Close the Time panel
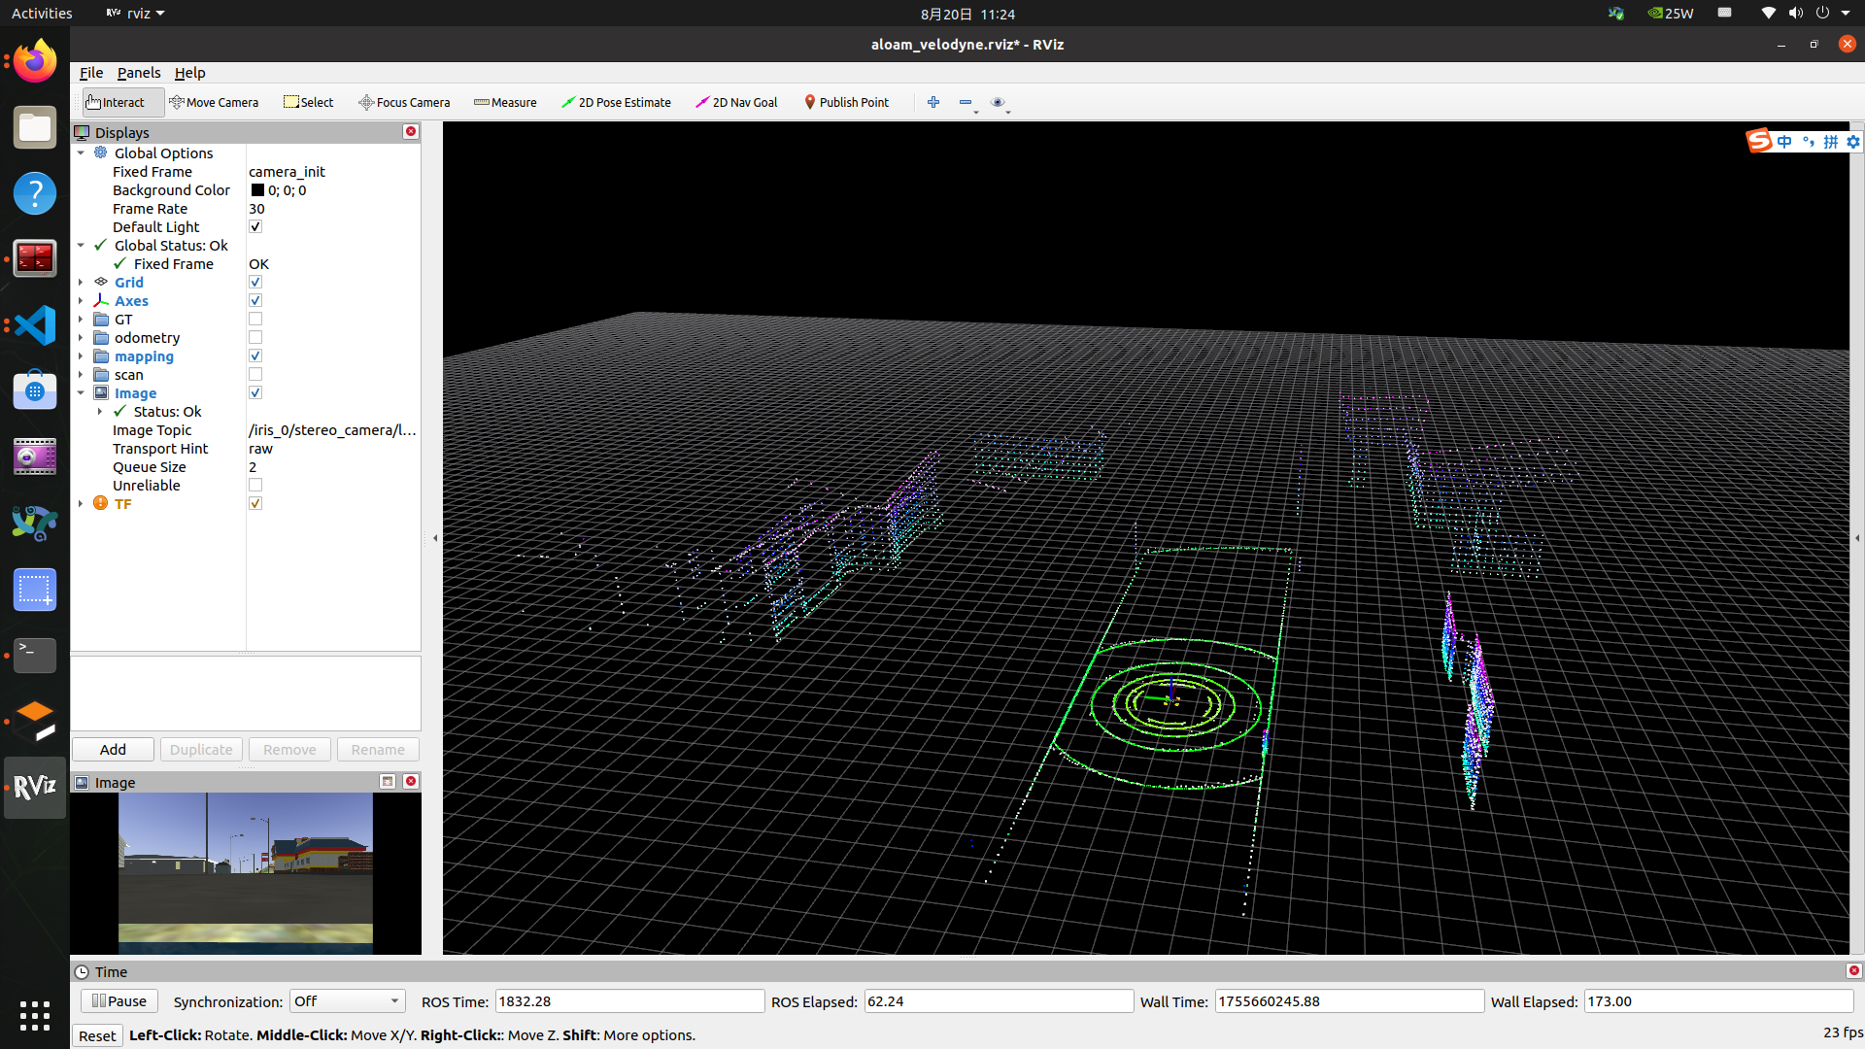Image resolution: width=1865 pixels, height=1049 pixels. pyautogui.click(x=1853, y=970)
